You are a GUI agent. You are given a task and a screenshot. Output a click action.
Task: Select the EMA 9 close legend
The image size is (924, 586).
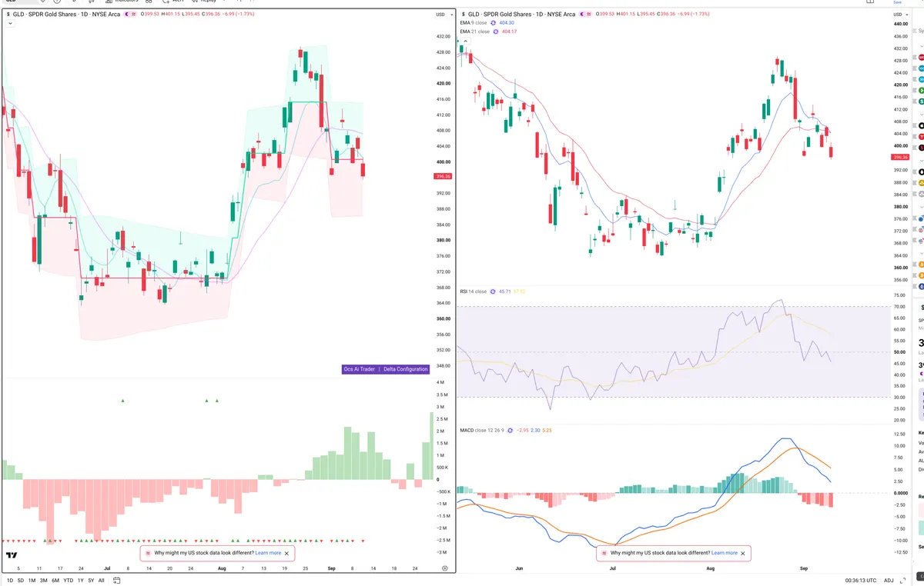pyautogui.click(x=473, y=23)
